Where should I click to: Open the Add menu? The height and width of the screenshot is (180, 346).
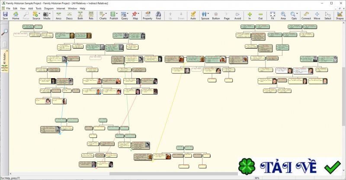click(x=30, y=8)
